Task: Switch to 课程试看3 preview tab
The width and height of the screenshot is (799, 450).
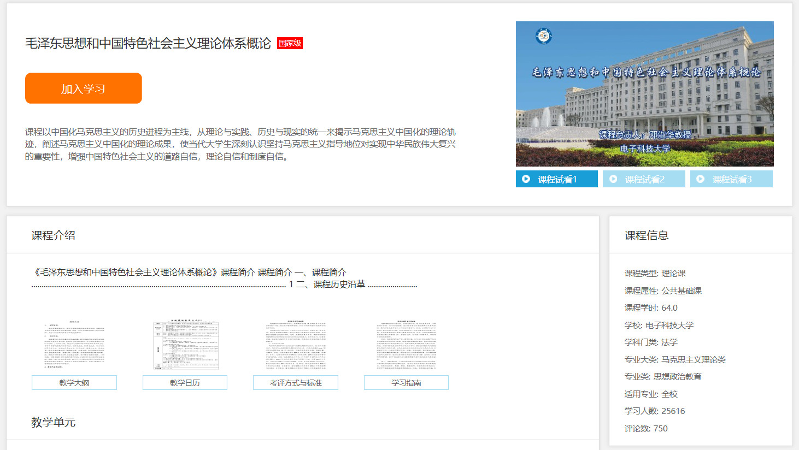Action: [x=731, y=179]
